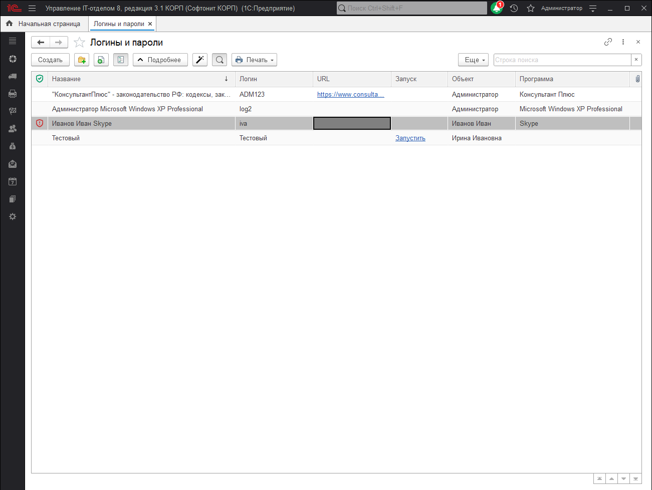Click the magic wand toolbar icon
This screenshot has width=652, height=490.
pyautogui.click(x=200, y=60)
